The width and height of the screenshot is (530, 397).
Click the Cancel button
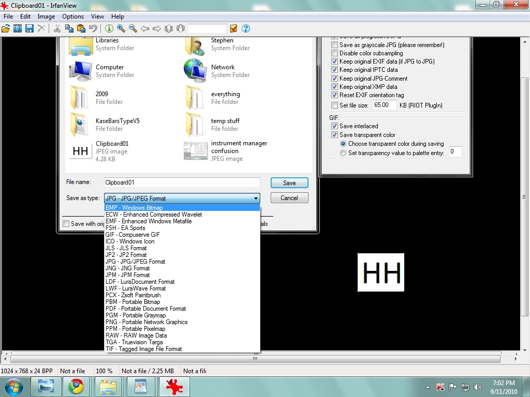point(289,198)
